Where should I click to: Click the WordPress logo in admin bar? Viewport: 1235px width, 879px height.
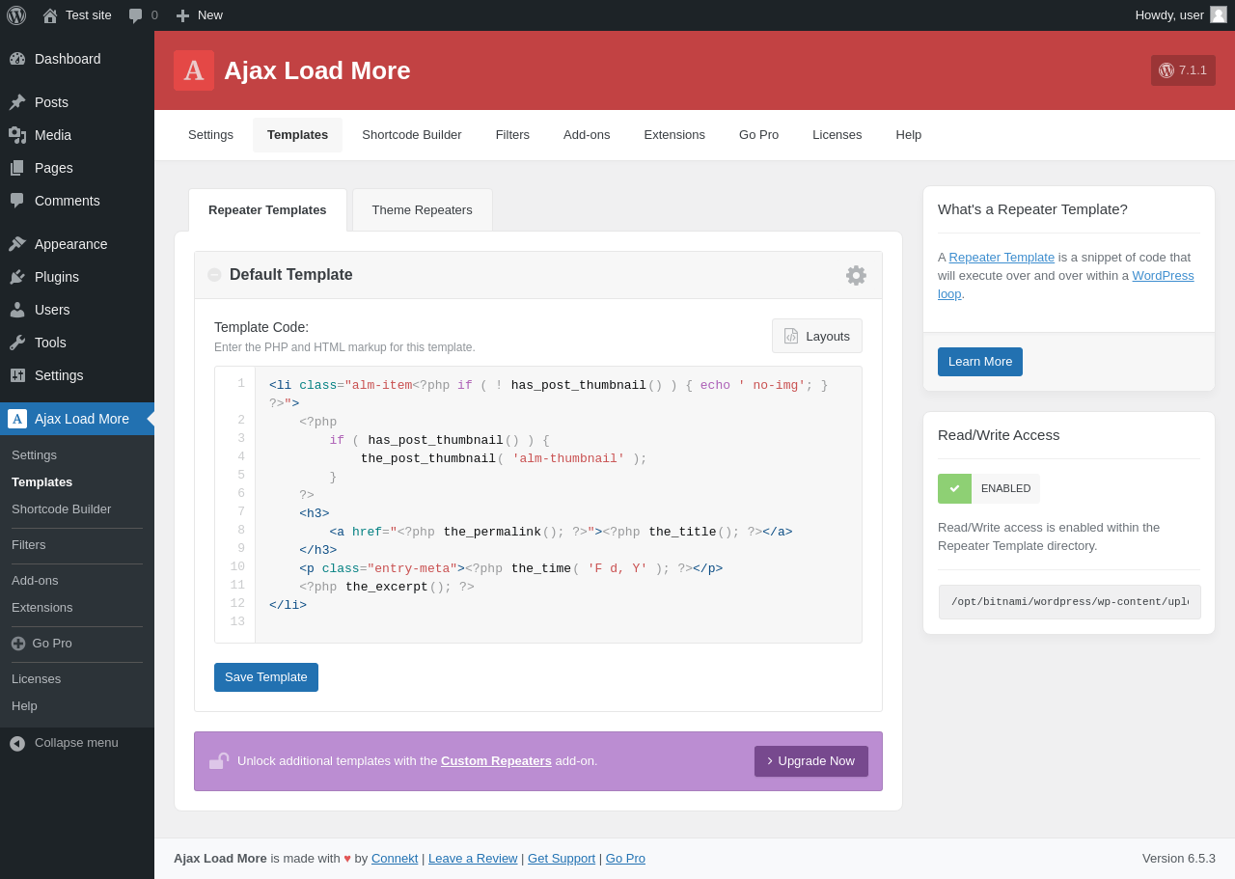point(16,15)
